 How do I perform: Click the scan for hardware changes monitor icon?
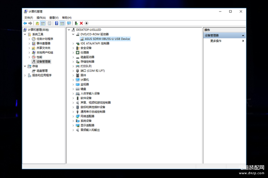click(x=69, y=23)
